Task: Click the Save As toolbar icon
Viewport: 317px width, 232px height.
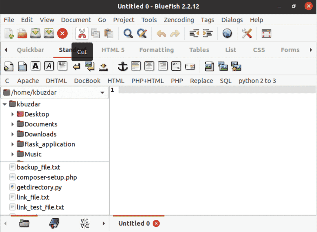Action: click(x=49, y=33)
